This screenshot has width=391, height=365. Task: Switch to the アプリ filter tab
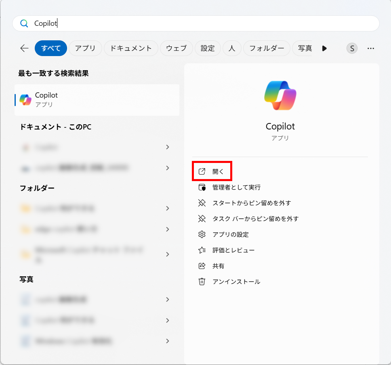click(x=85, y=48)
